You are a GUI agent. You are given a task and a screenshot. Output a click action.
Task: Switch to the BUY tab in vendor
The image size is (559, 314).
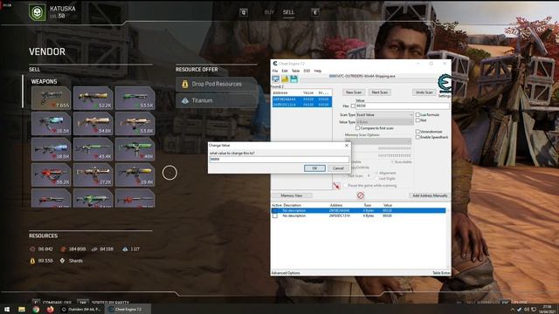tap(269, 12)
